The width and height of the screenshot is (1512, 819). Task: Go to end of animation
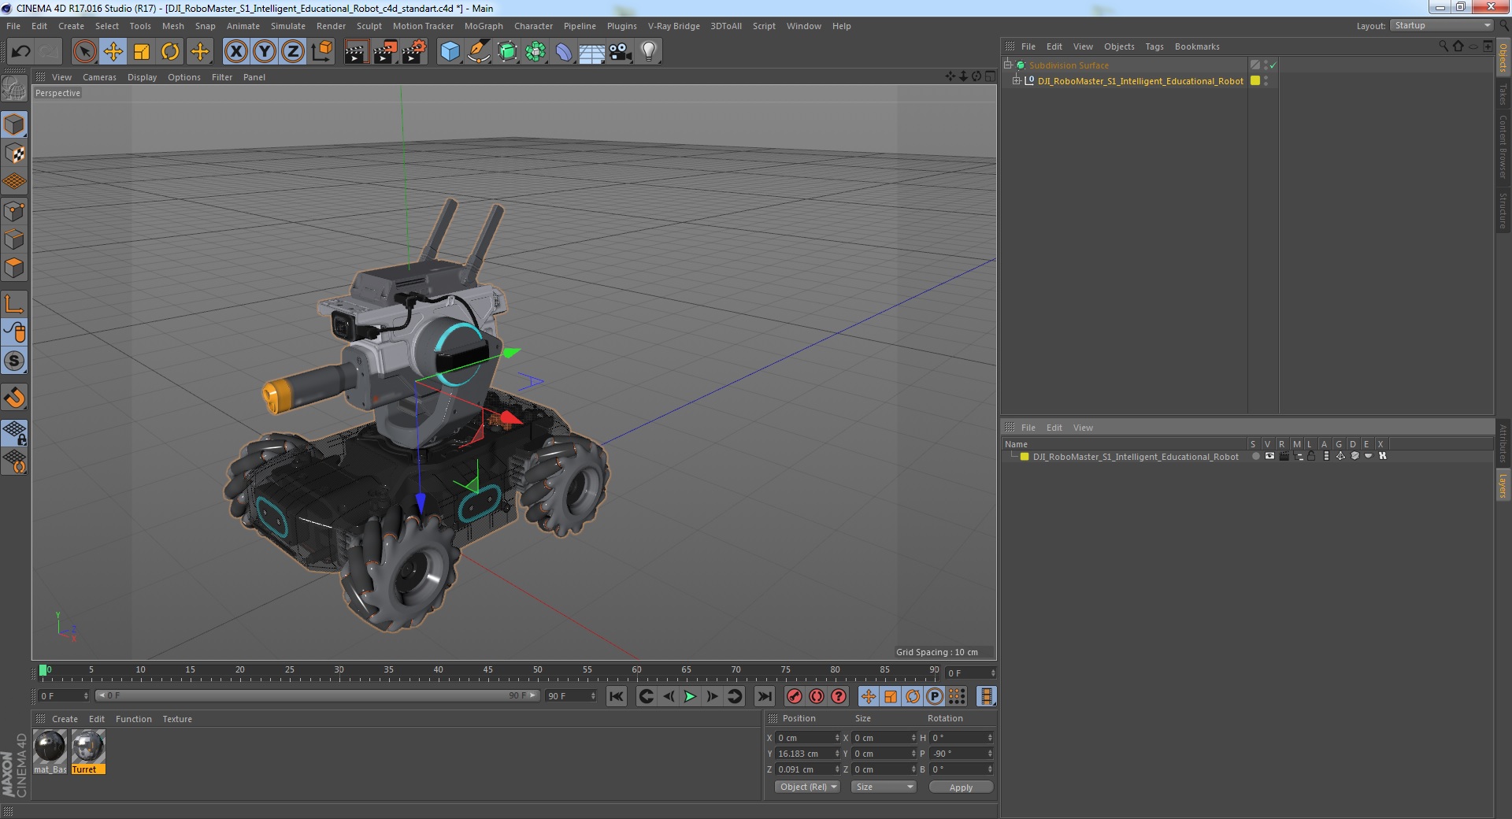point(764,696)
